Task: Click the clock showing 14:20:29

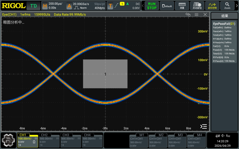Action: (x=223, y=141)
